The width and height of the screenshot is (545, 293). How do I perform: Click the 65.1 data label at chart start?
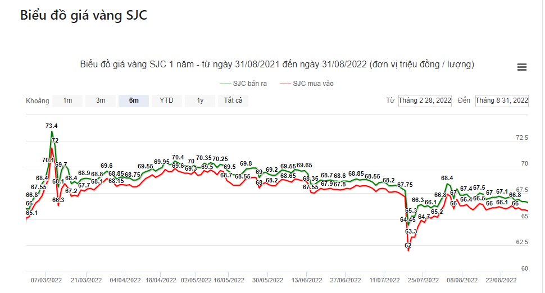tap(31, 213)
